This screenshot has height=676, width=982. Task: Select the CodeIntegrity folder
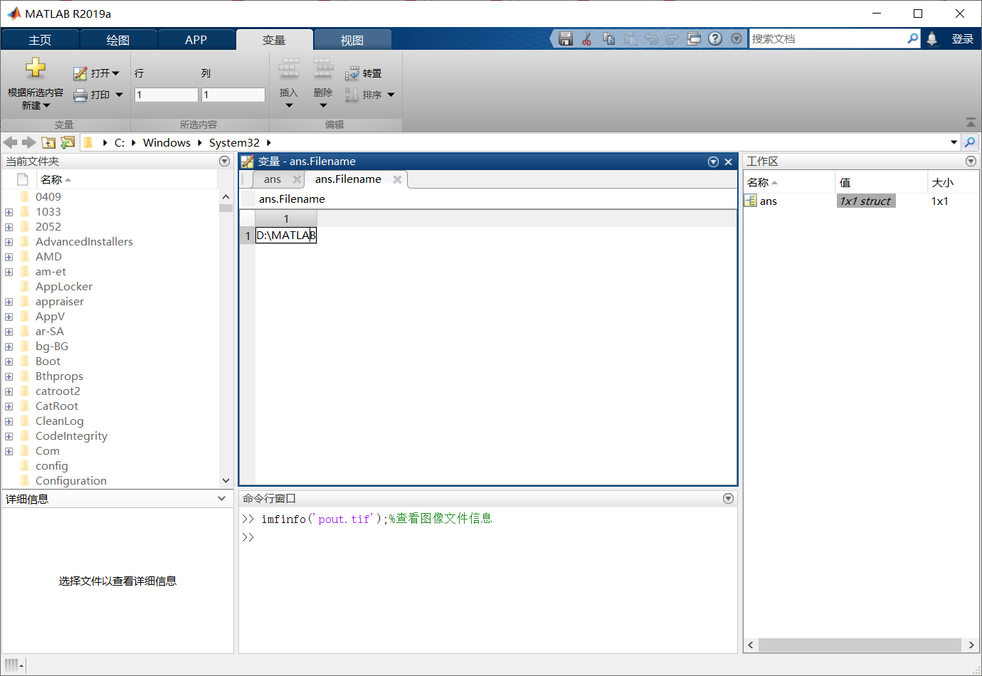[71, 436]
